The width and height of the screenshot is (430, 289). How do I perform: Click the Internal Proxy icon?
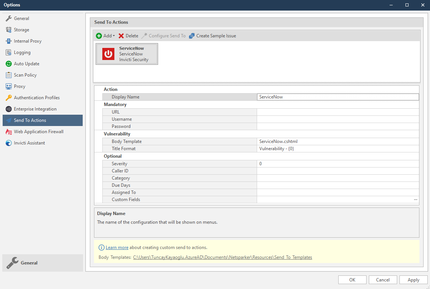click(9, 41)
